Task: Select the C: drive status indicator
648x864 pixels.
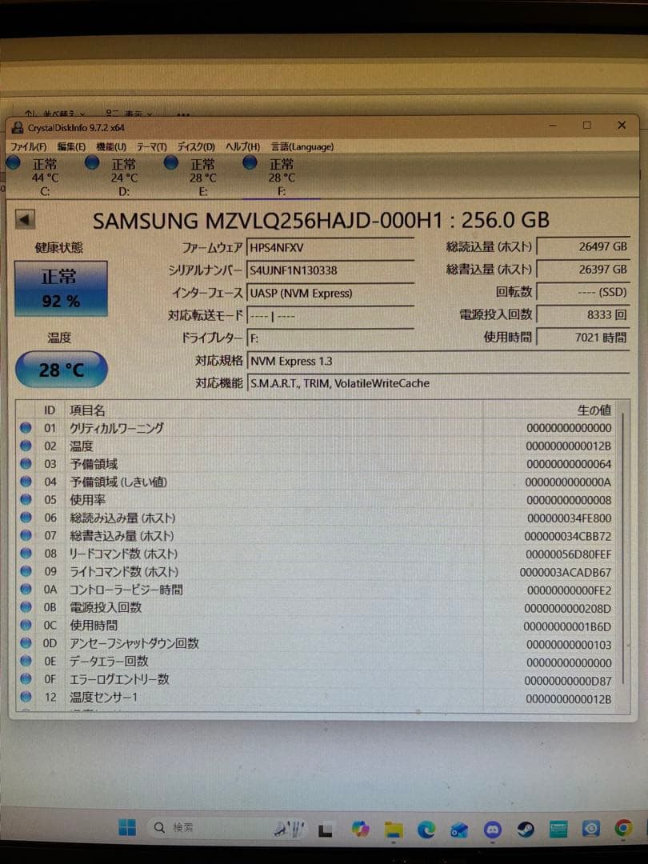Action: point(38,176)
